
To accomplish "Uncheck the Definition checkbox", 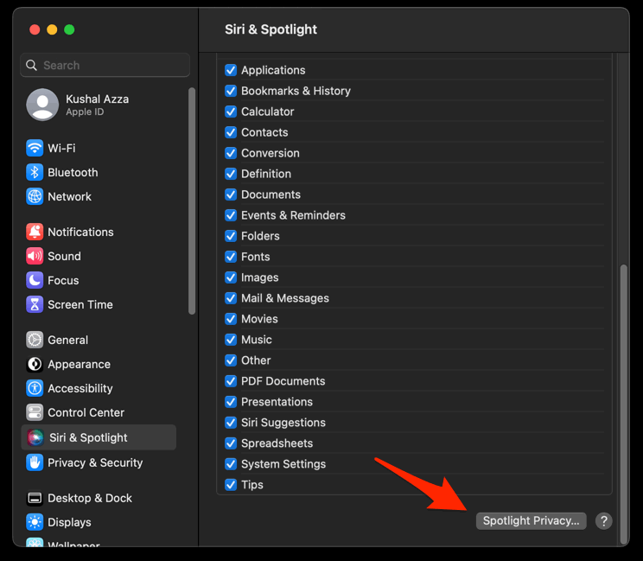I will [x=231, y=174].
